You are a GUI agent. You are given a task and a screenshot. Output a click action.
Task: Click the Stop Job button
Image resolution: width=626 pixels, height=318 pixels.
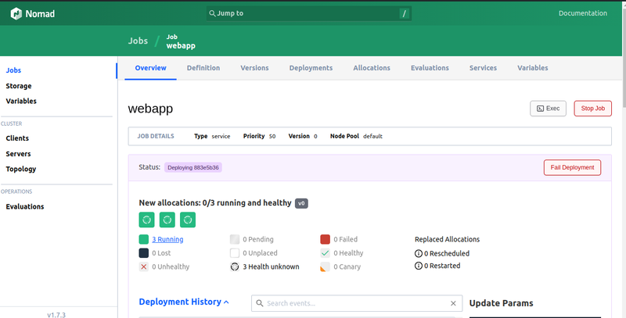pos(593,109)
